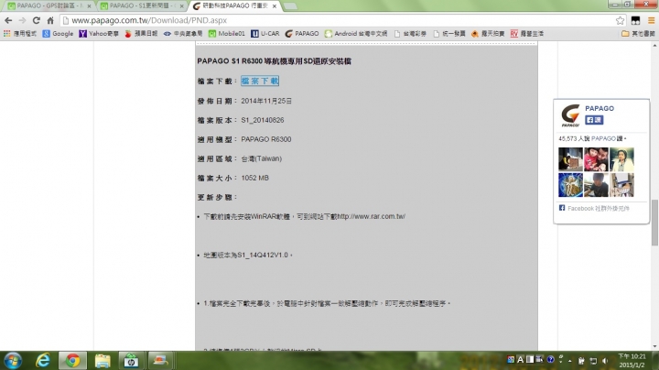Open the Apps shortcut in bookmarks bar

pyautogui.click(x=20, y=33)
